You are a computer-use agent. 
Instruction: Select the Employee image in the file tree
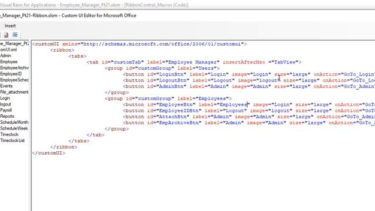(9, 62)
